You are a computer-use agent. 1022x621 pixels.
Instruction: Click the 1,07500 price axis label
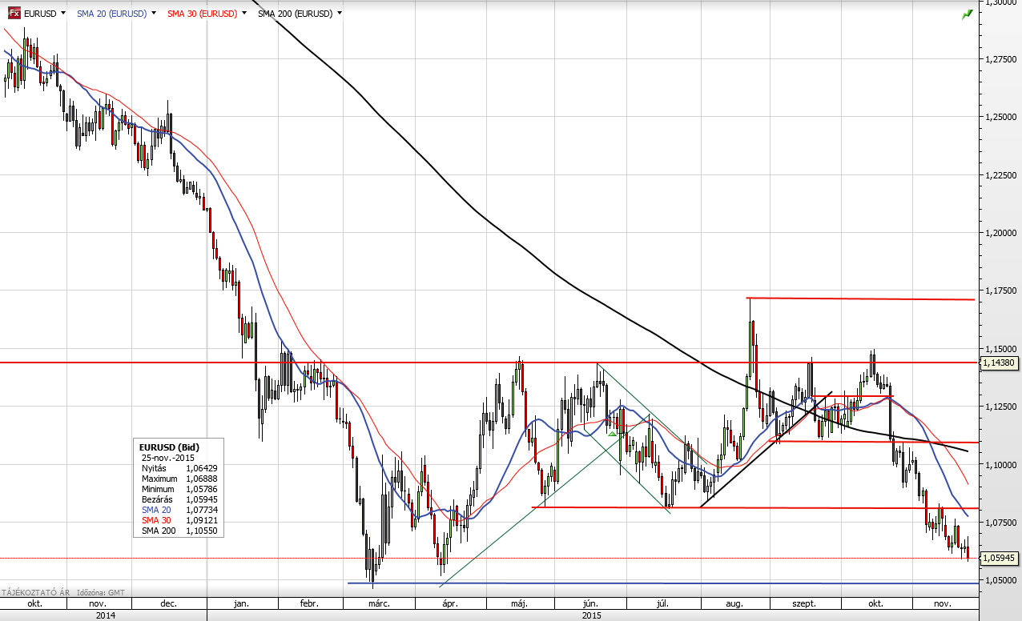tap(1001, 523)
